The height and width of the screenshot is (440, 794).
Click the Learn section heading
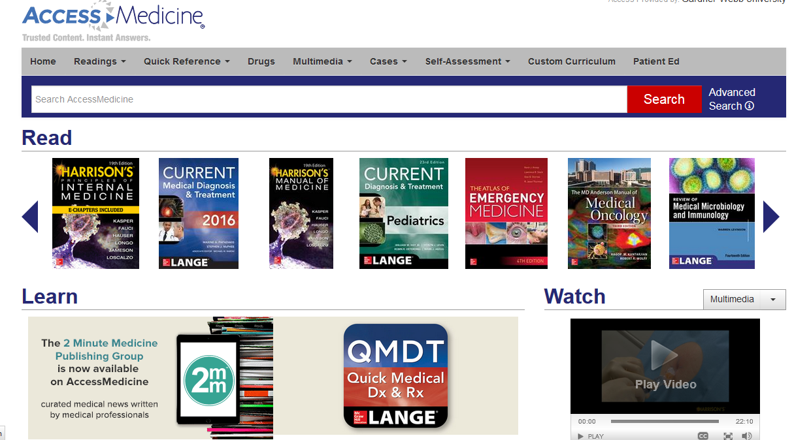(x=50, y=296)
